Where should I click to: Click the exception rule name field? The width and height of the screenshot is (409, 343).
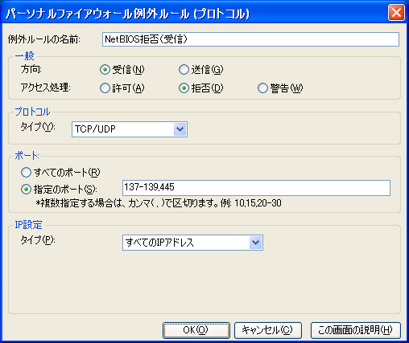pos(250,39)
